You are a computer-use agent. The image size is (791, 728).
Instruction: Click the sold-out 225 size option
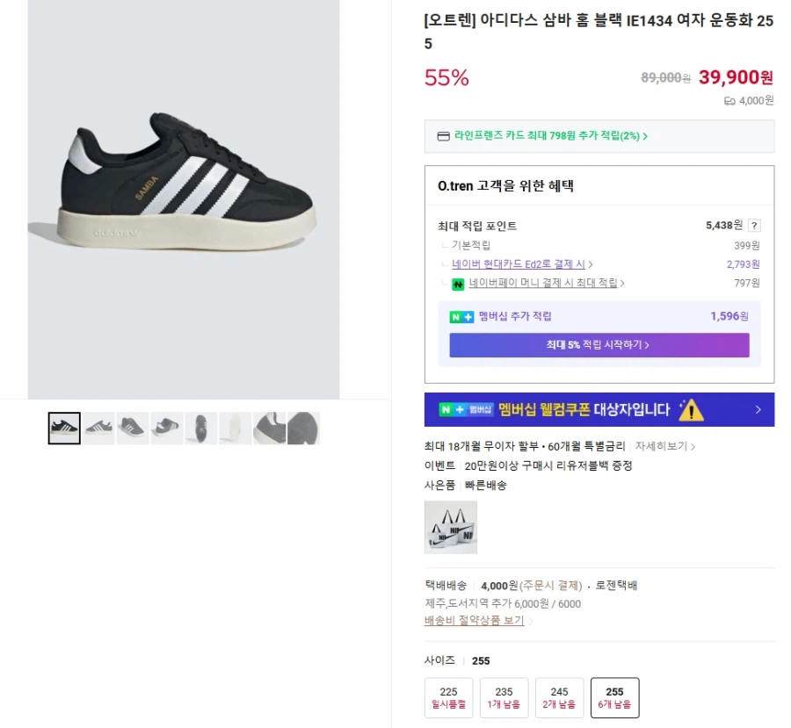coord(448,697)
